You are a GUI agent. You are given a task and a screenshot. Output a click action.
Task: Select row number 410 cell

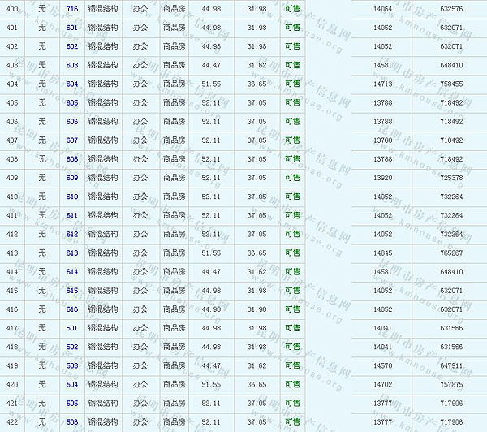click(x=12, y=197)
